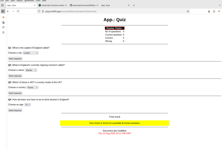Open the Edit menu
The height and width of the screenshot is (150, 222).
[7, 1]
